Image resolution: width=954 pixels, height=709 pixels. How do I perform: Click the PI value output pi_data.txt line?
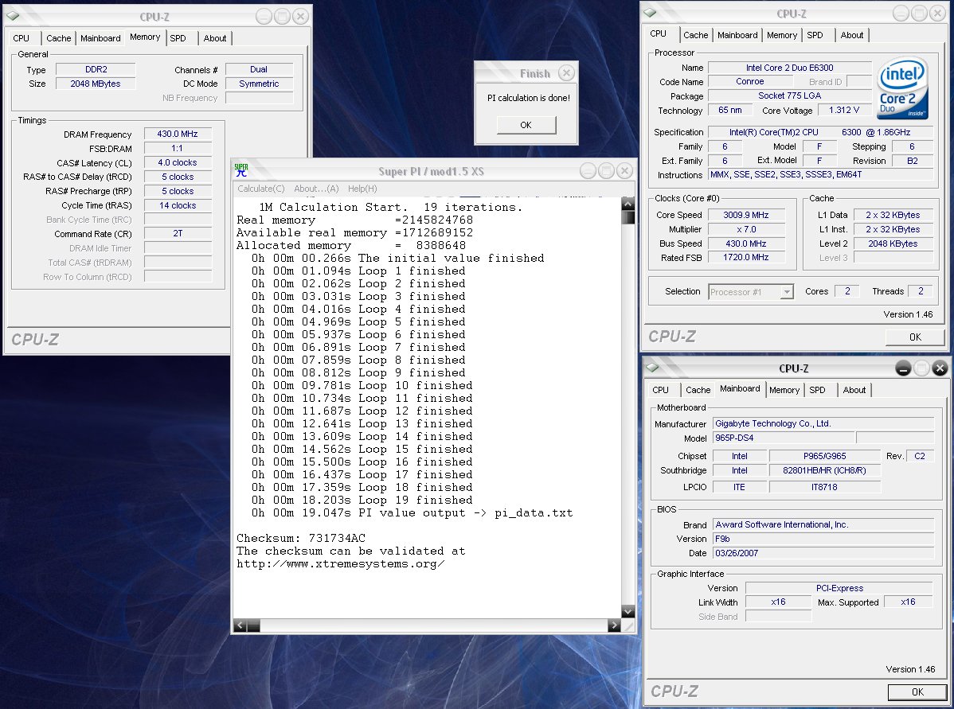(x=412, y=512)
